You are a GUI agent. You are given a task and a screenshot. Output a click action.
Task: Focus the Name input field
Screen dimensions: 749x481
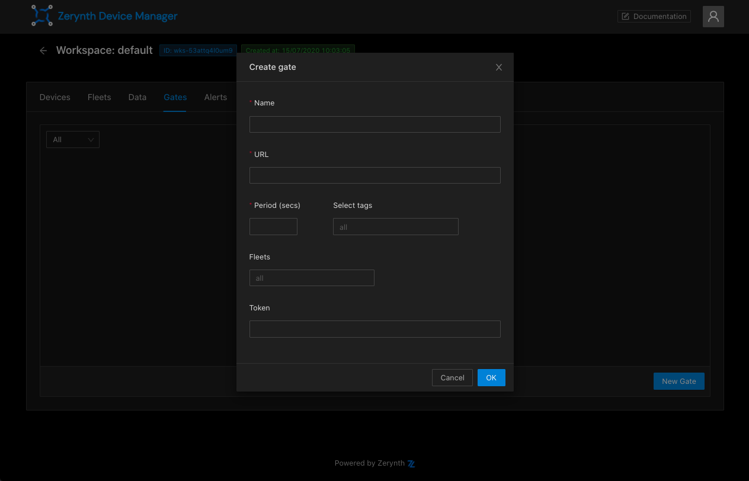375,124
